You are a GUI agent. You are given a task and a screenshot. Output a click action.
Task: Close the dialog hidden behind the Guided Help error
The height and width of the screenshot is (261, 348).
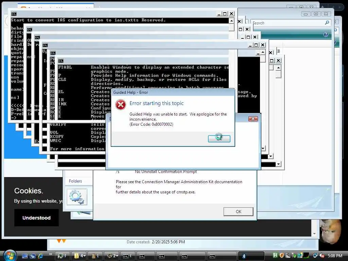pos(253,119)
